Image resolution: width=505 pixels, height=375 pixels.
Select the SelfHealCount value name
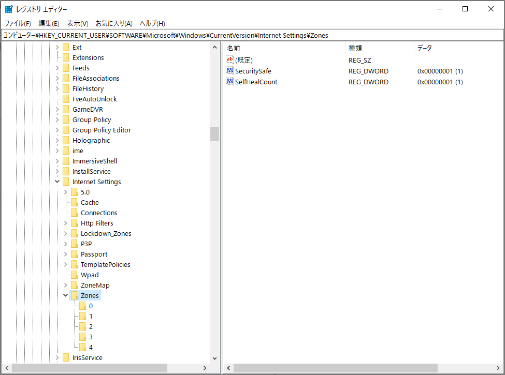point(256,82)
